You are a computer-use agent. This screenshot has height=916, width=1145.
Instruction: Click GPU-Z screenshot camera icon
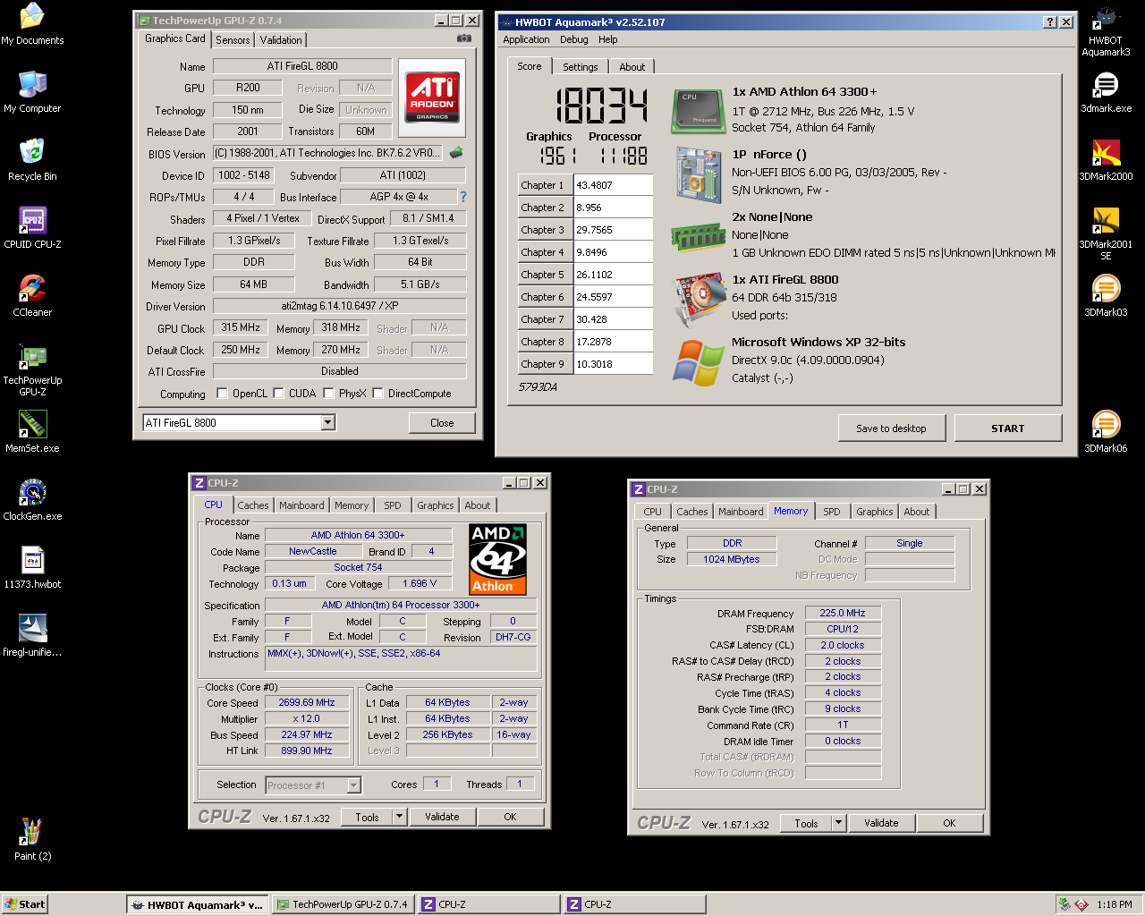point(464,38)
